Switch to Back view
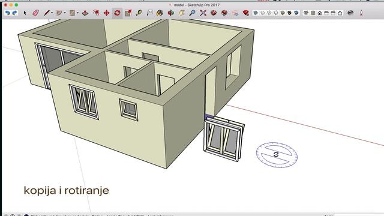The height and width of the screenshot is (216, 384). (333, 13)
